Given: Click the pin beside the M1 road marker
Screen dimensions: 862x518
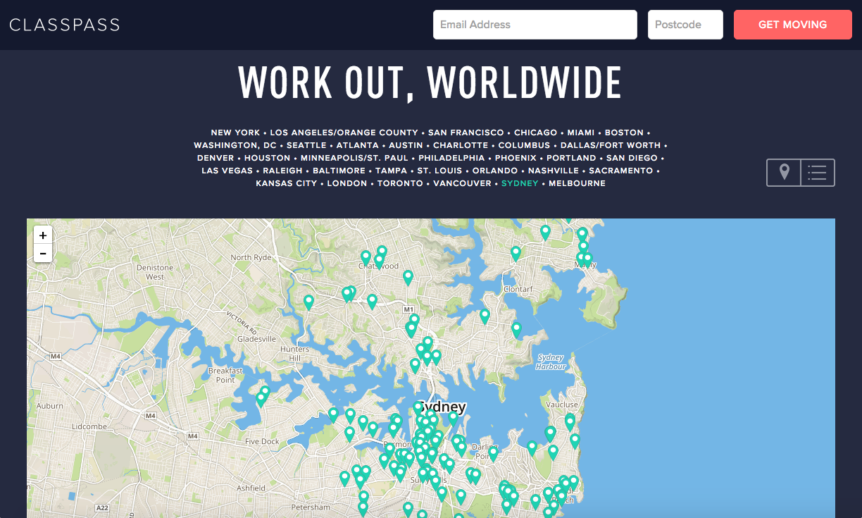Looking at the screenshot, I should (x=414, y=321).
